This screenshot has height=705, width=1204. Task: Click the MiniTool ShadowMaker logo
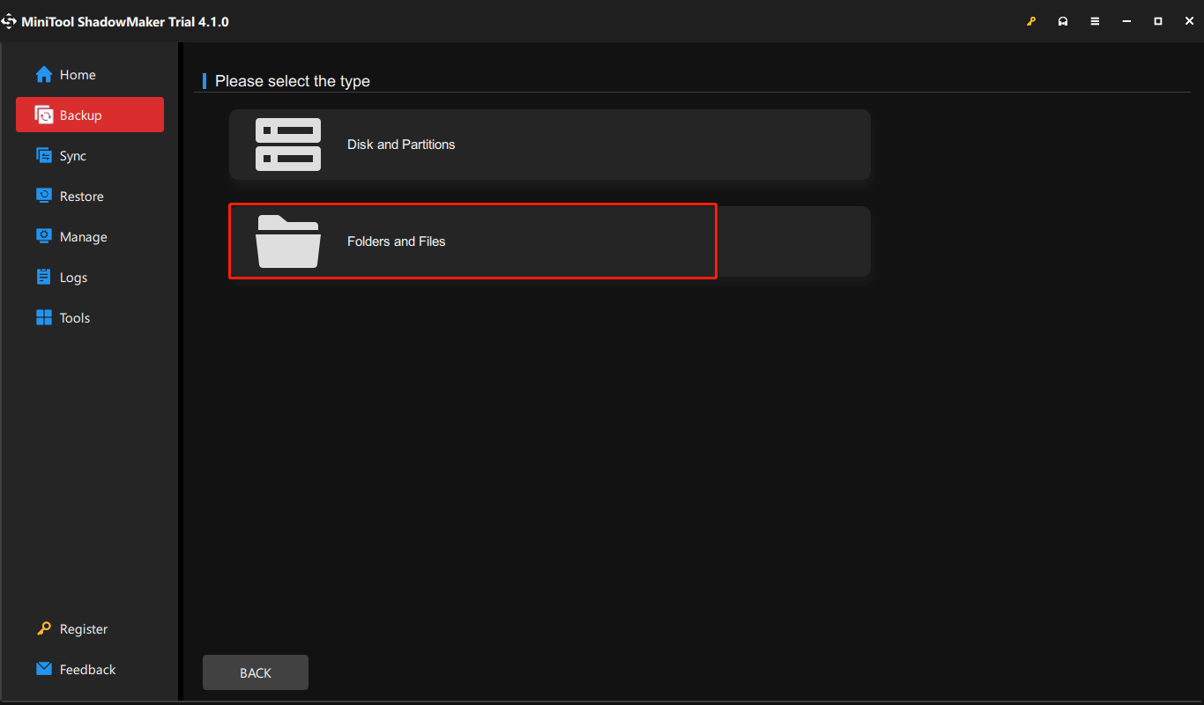tap(11, 20)
